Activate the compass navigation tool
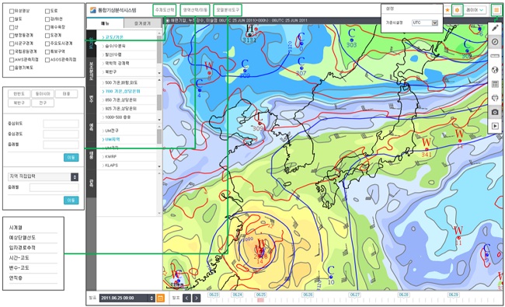505x307 pixels. [x=495, y=42]
